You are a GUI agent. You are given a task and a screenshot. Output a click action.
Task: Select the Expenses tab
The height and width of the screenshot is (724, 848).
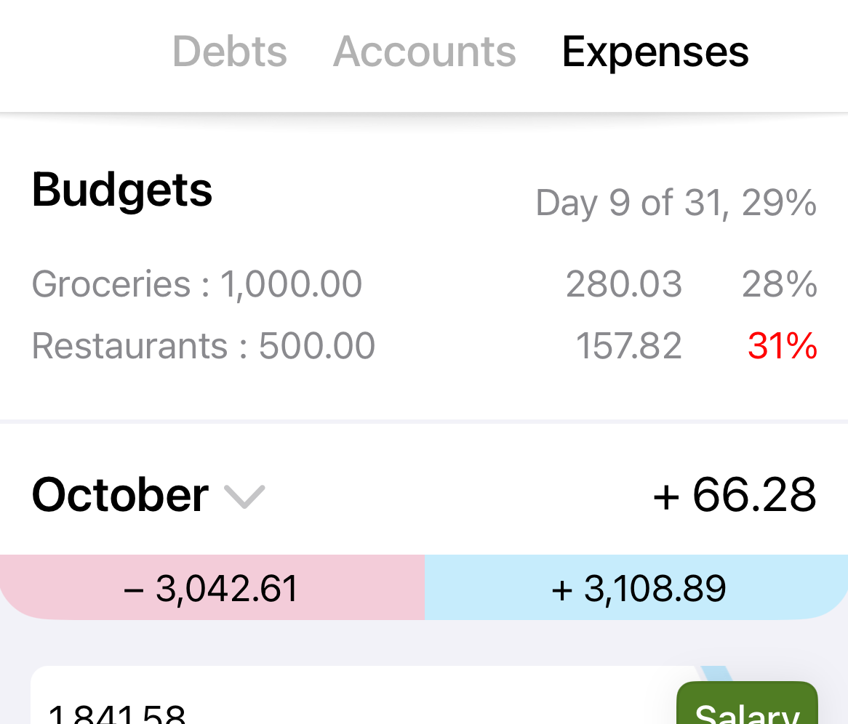655,52
